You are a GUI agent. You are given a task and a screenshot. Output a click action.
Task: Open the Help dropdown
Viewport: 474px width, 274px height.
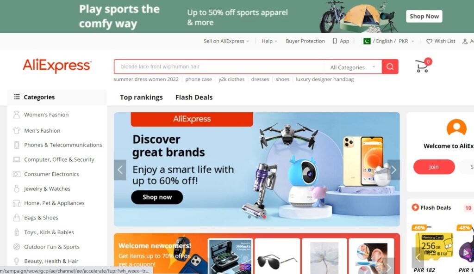point(269,41)
